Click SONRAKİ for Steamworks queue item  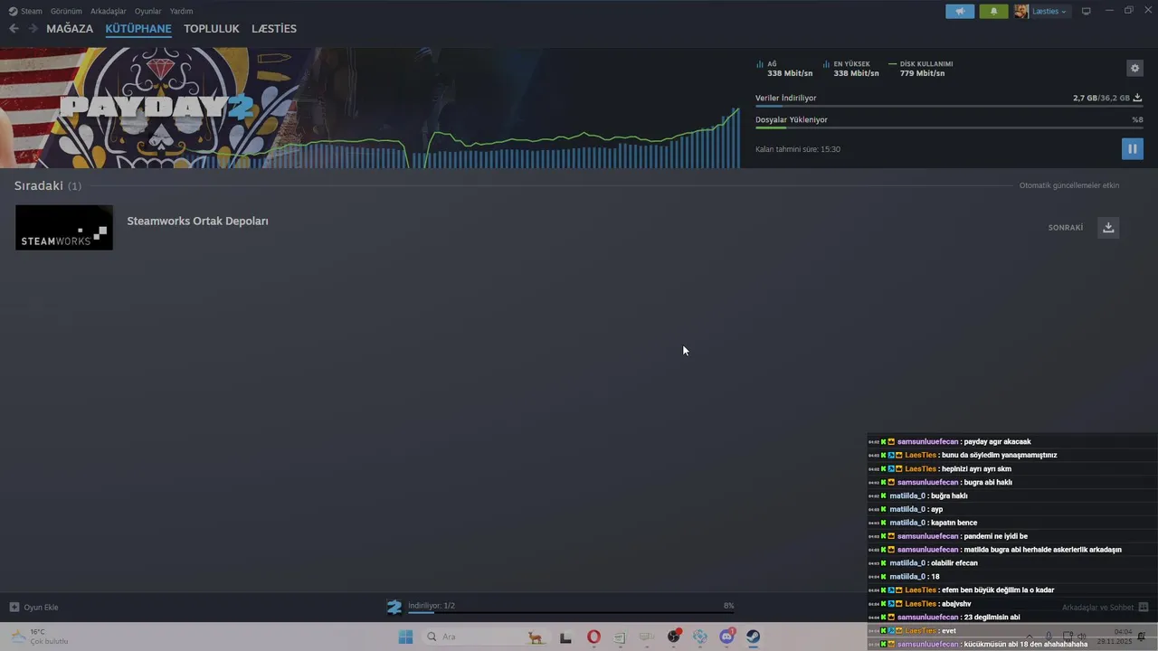(x=1066, y=228)
